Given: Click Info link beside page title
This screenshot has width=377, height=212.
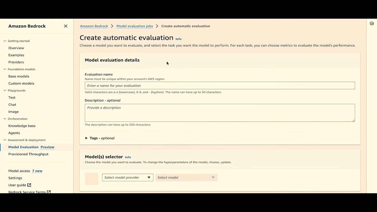Looking at the screenshot, I should click(178, 39).
